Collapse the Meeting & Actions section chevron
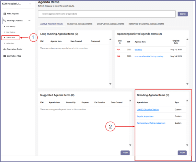 [30, 21]
